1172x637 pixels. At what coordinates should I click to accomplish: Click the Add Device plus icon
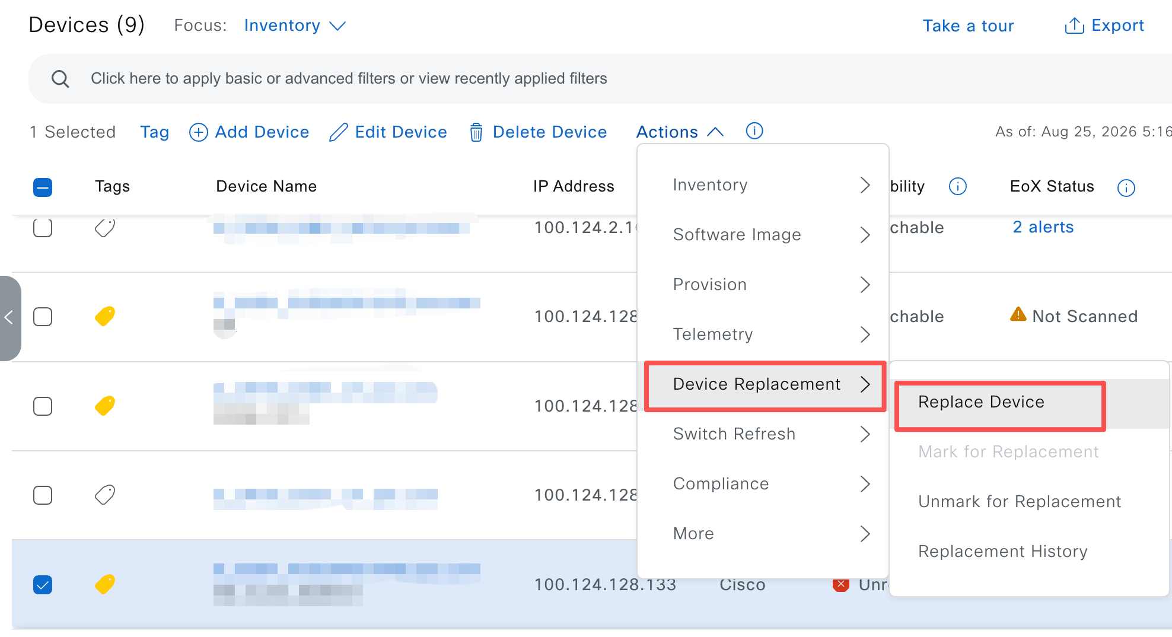coord(198,132)
